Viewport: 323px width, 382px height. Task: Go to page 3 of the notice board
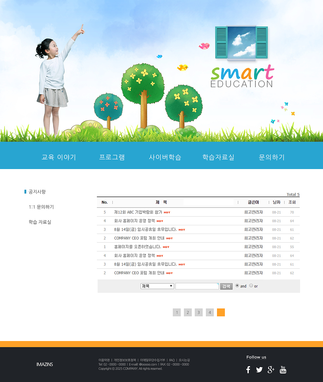(x=199, y=312)
